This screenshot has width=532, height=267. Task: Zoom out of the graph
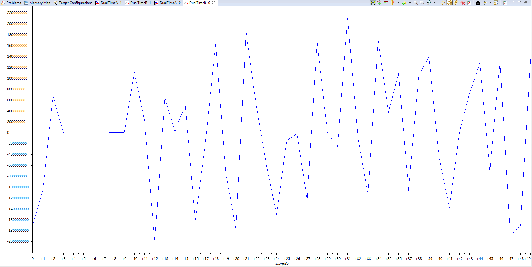(422, 3)
